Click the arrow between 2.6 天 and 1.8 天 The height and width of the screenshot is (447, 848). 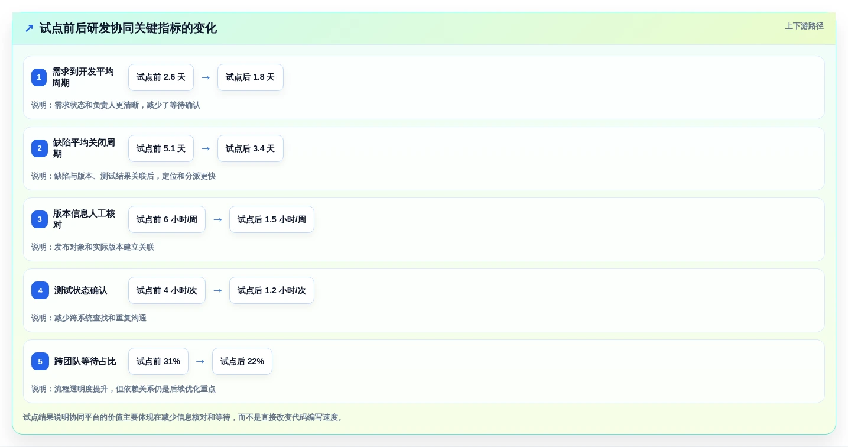tap(206, 77)
